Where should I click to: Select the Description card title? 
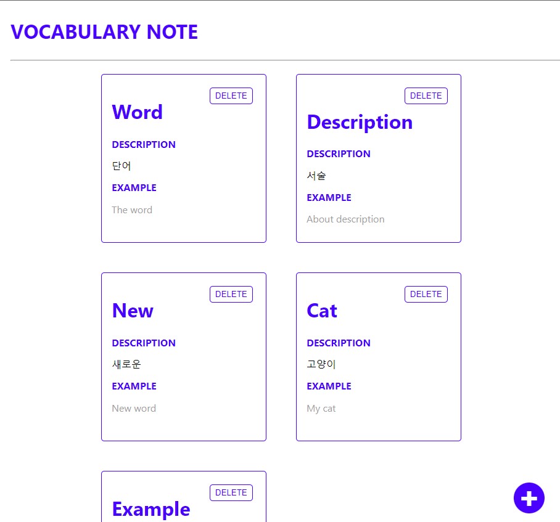(359, 122)
